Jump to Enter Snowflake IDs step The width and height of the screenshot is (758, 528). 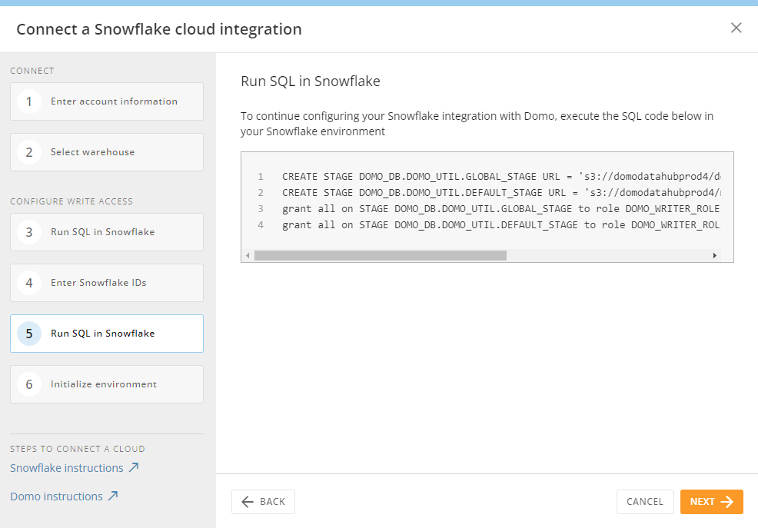click(107, 283)
